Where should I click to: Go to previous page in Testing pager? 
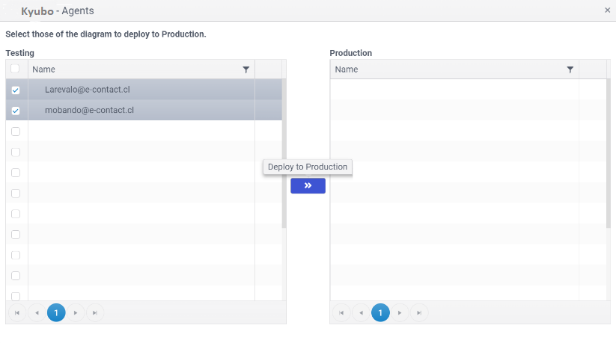click(37, 312)
